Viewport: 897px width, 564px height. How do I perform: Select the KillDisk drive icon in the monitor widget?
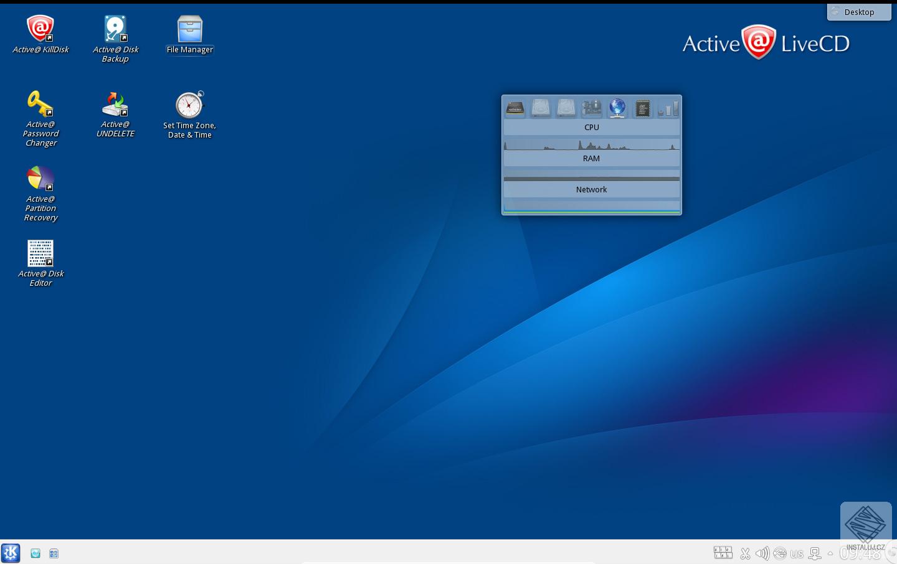(515, 108)
